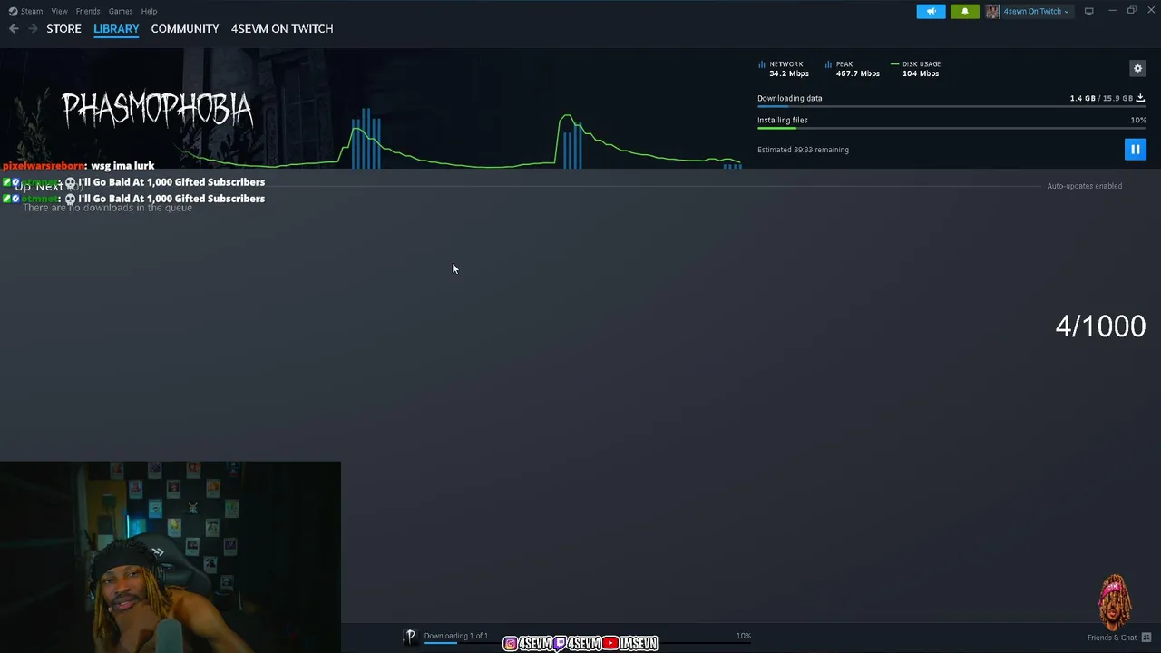Click the Big Picture mode monitor icon

1088,11
